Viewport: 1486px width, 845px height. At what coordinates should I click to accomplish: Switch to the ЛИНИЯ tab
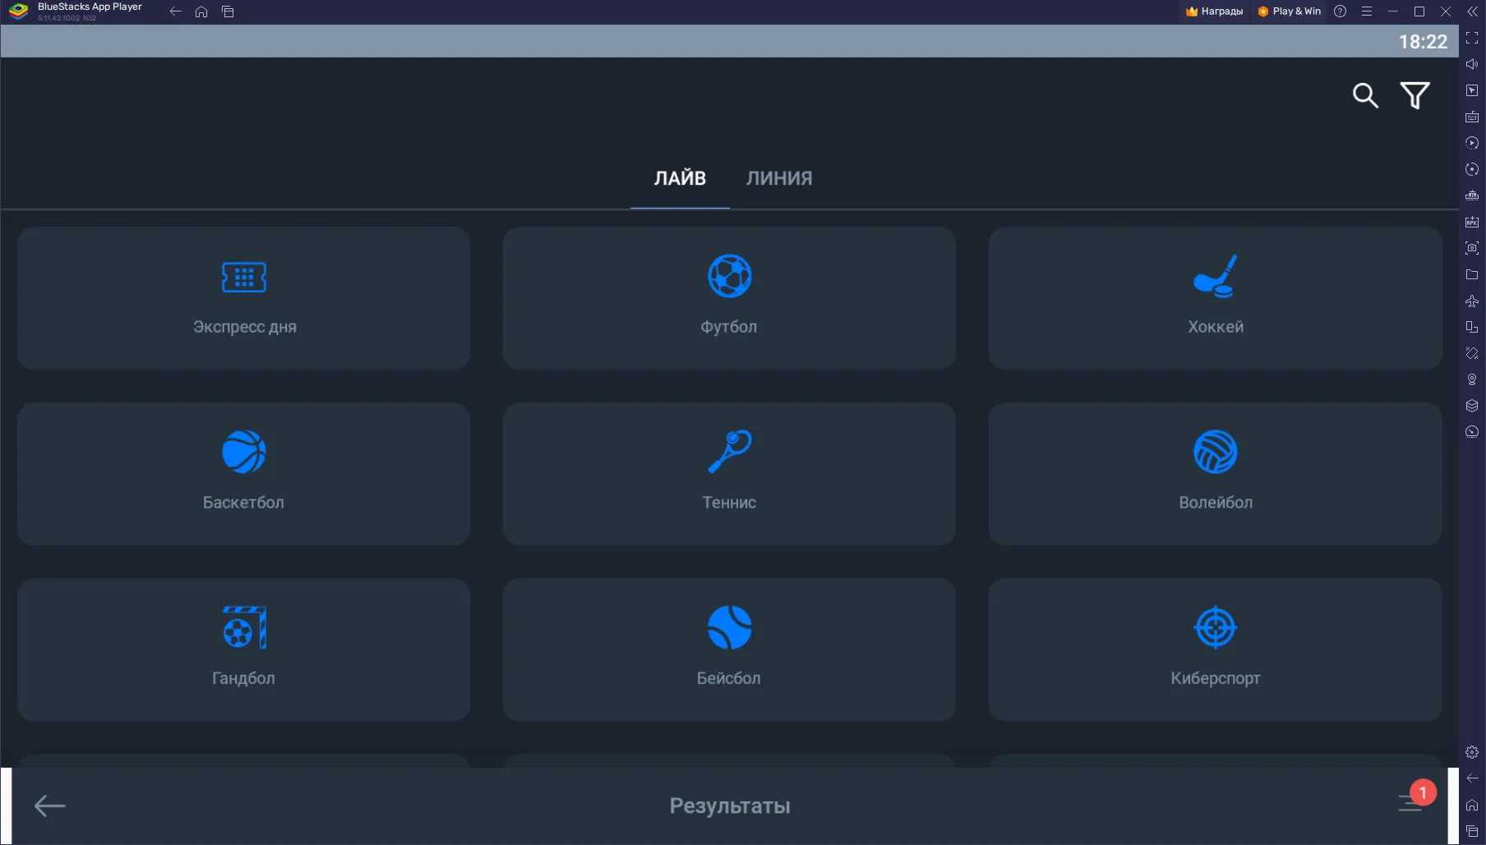point(778,178)
